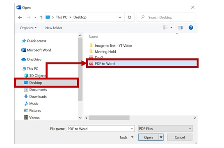Click the This PC breadcrumb
Viewport: 224px width, 148px height.
coord(62,17)
